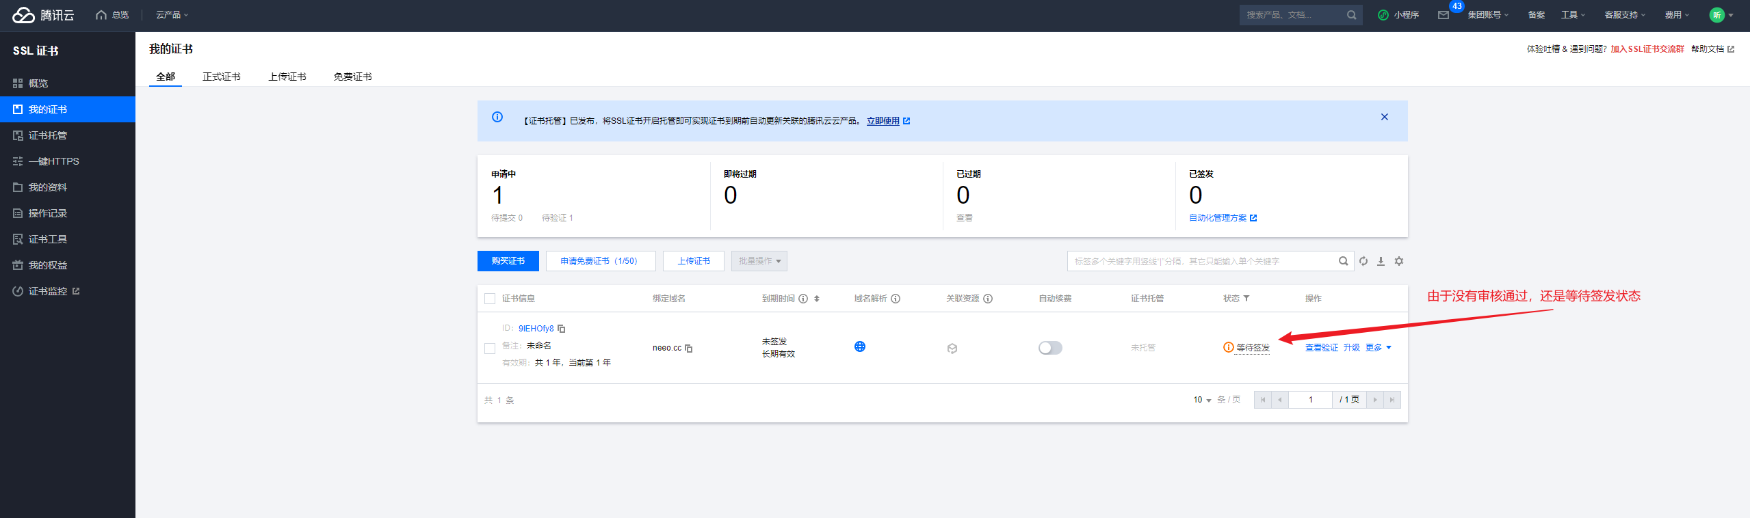This screenshot has width=1750, height=518.
Task: Click the 购买证书 button
Action: 508,261
